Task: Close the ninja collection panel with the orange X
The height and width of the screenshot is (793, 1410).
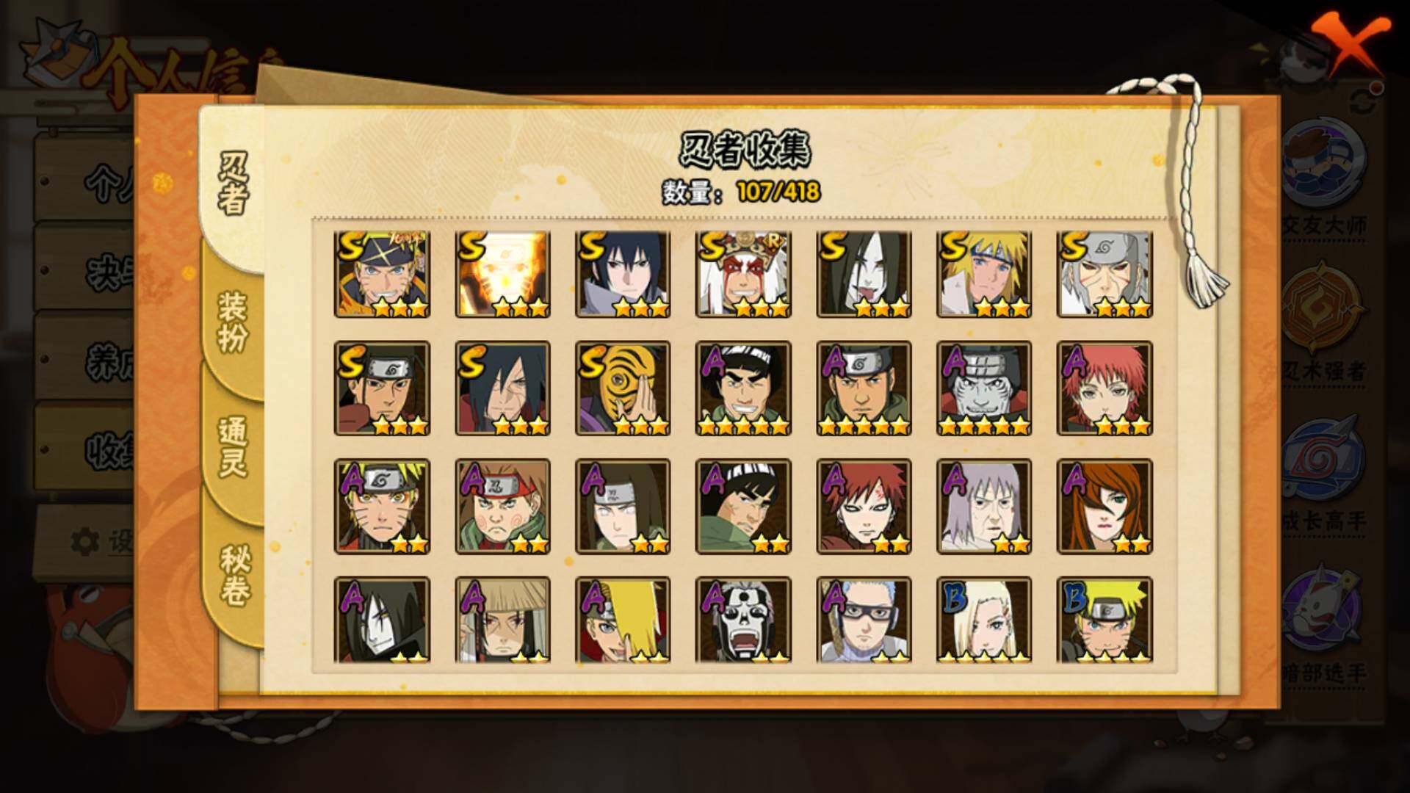Action: pos(1351,44)
